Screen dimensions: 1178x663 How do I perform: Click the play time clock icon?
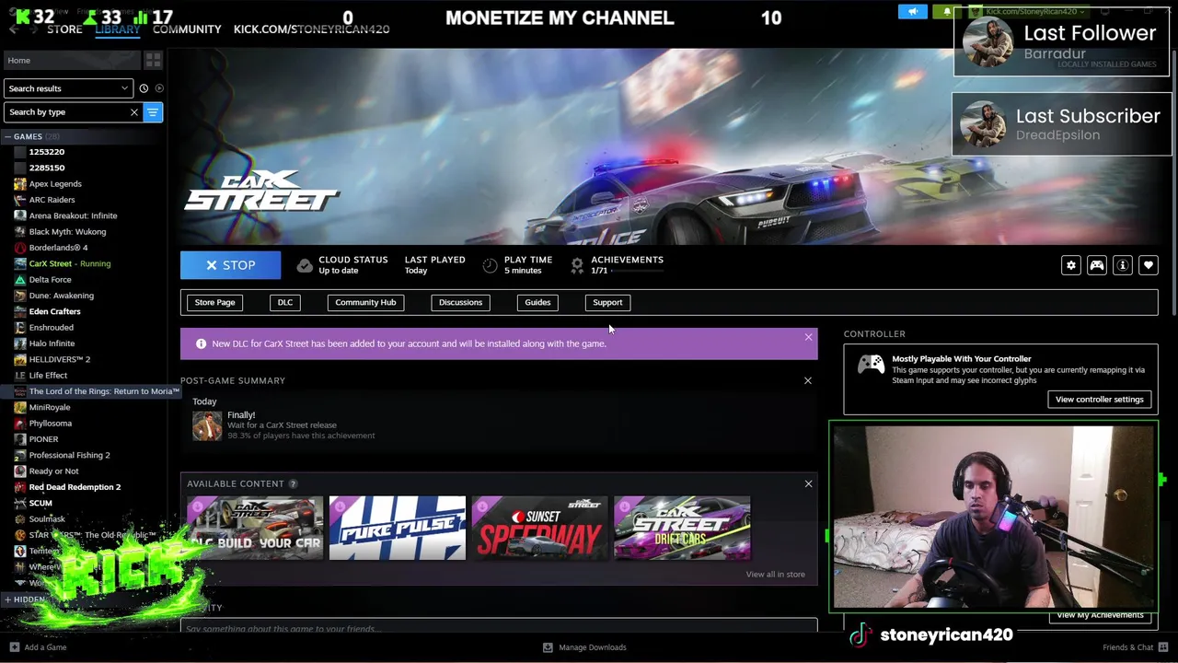coord(490,265)
